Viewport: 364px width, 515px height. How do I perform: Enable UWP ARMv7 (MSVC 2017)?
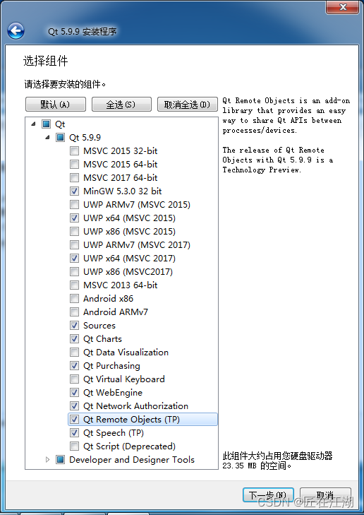pyautogui.click(x=75, y=245)
